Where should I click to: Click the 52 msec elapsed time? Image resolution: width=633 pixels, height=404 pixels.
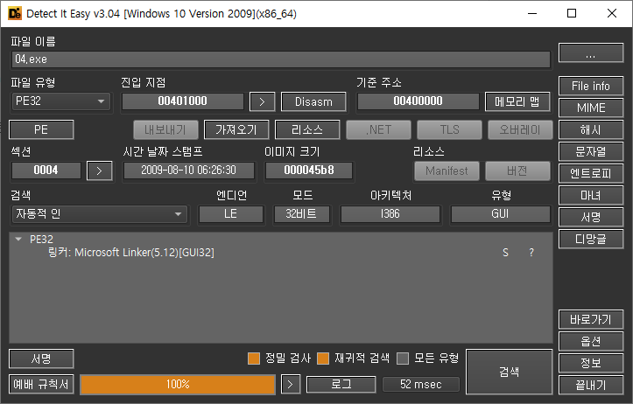point(420,384)
